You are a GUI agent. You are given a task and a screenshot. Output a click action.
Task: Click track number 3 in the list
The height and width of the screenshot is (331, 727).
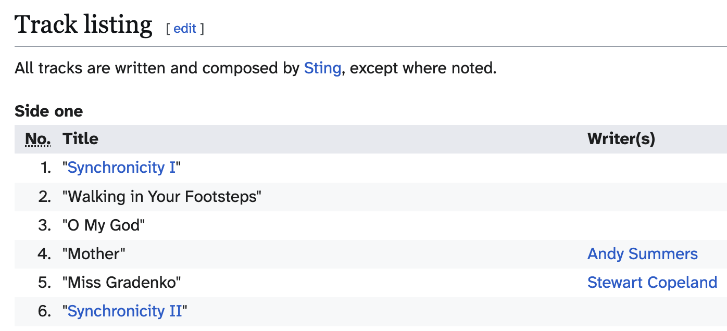[x=45, y=225]
